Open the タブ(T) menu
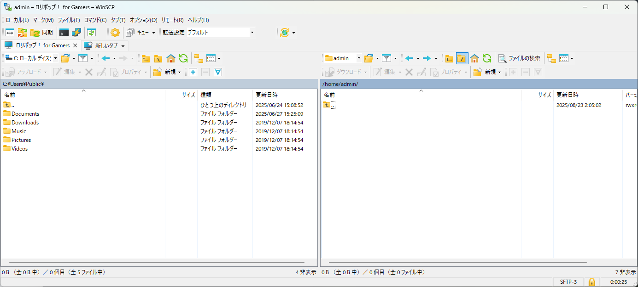 pos(118,20)
